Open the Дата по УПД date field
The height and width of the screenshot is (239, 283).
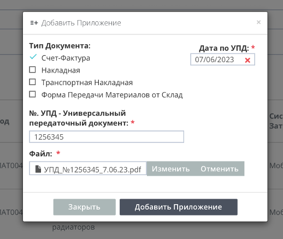(222, 59)
